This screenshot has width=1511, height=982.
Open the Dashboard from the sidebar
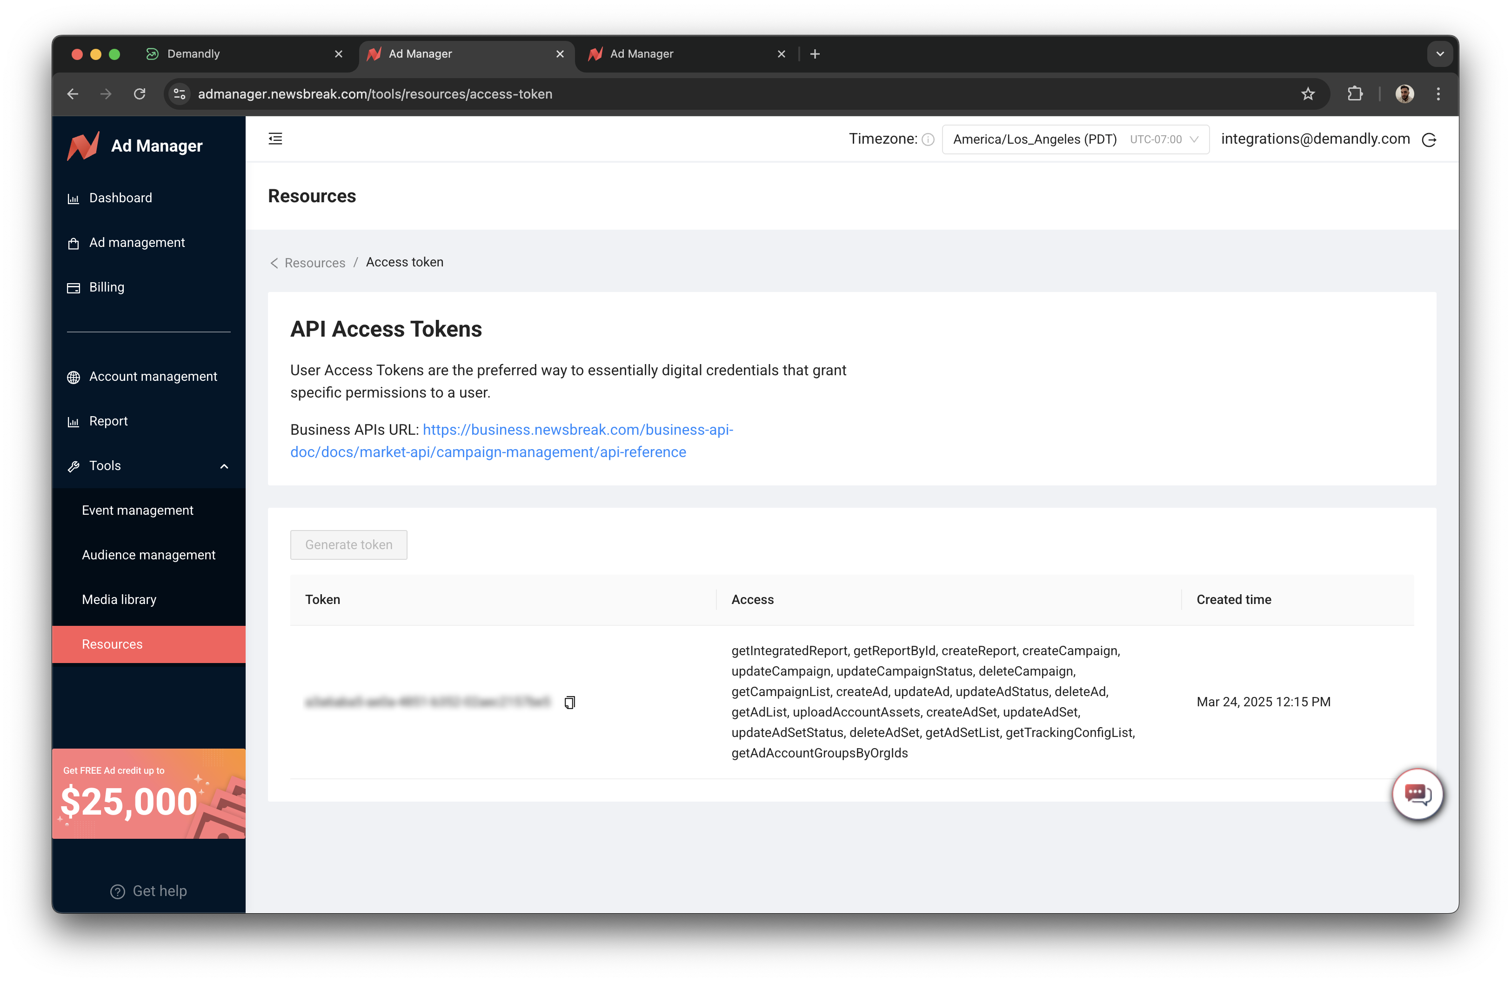click(120, 197)
